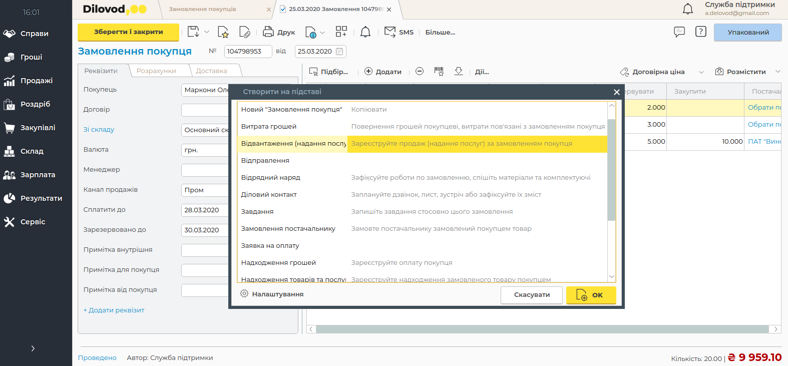The width and height of the screenshot is (788, 366).
Task: Click the four-squares add widget icon
Action: (x=341, y=32)
